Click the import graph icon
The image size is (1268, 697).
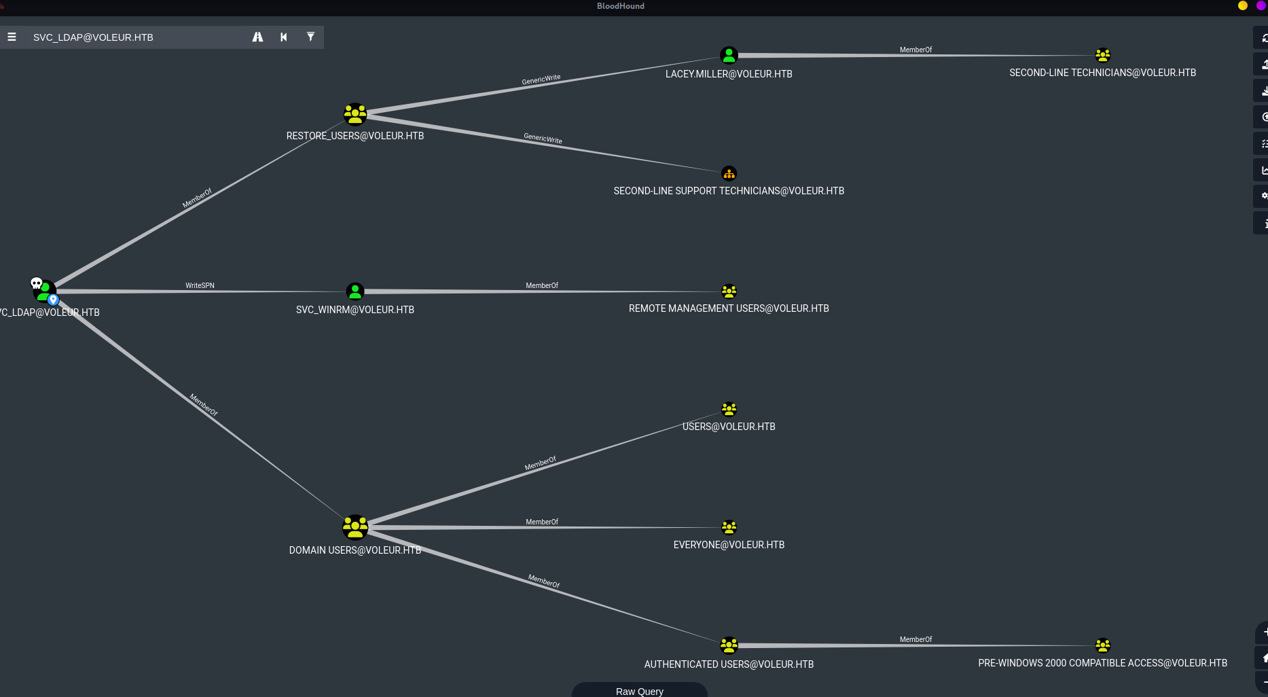pyautogui.click(x=1262, y=91)
